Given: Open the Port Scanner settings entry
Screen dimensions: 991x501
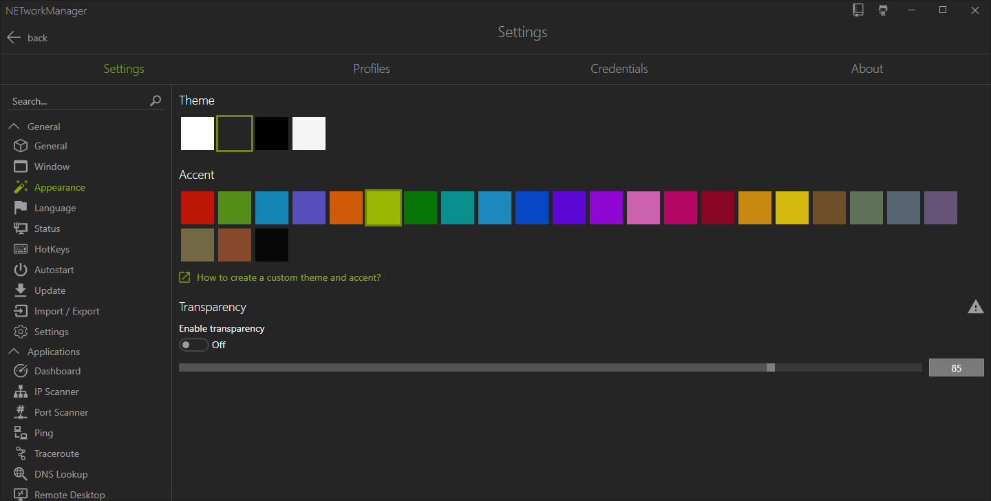Looking at the screenshot, I should tap(61, 412).
